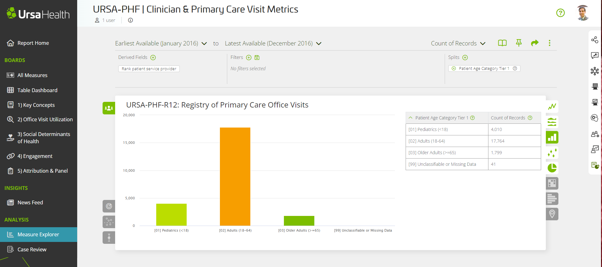Open the user settings icon in right panel

(x=595, y=134)
